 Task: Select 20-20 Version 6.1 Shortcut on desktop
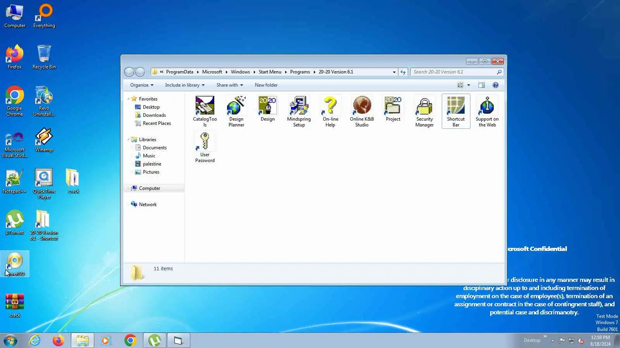(44, 225)
